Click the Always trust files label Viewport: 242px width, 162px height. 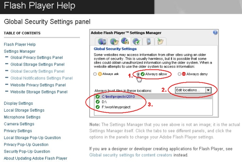pos(123,91)
